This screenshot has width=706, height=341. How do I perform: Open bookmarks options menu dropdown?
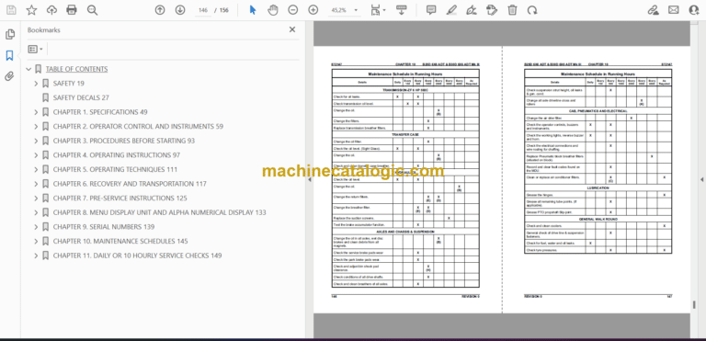(36, 49)
